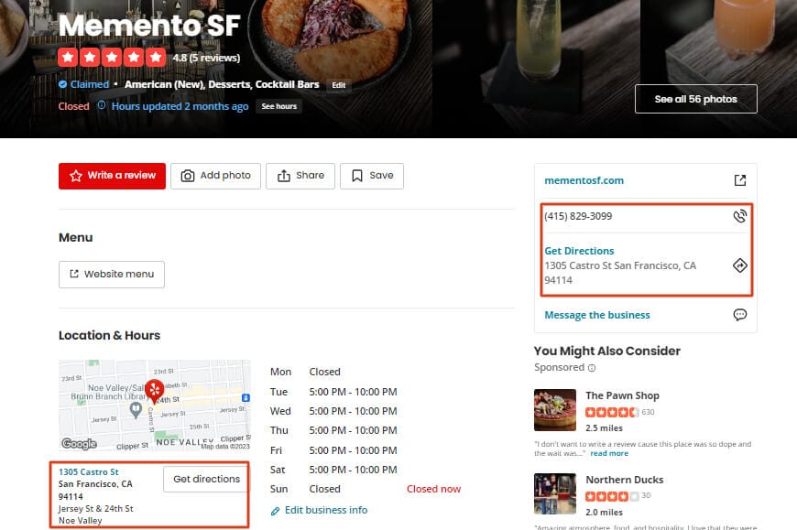
Task: Click Hours updated 2 months ago text
Action: [x=180, y=106]
